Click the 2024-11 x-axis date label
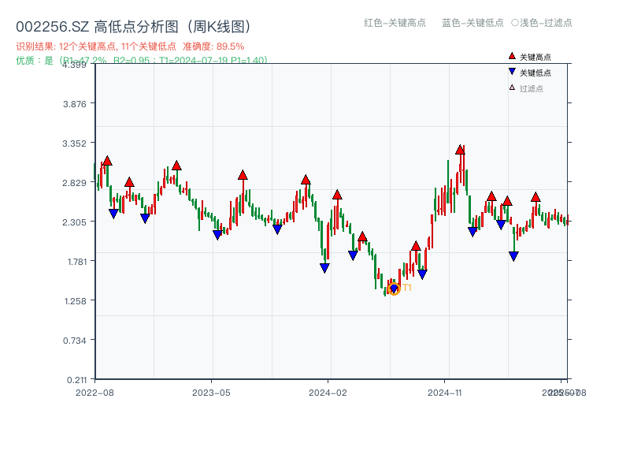630x473 pixels. 445,393
